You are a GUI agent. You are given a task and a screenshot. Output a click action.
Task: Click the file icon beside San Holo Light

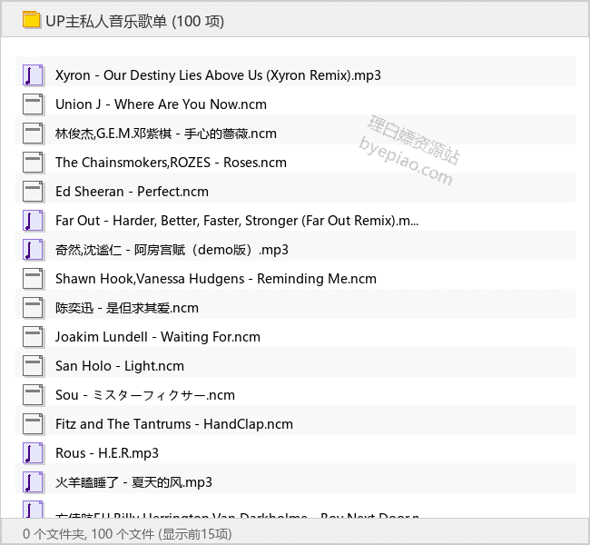33,366
